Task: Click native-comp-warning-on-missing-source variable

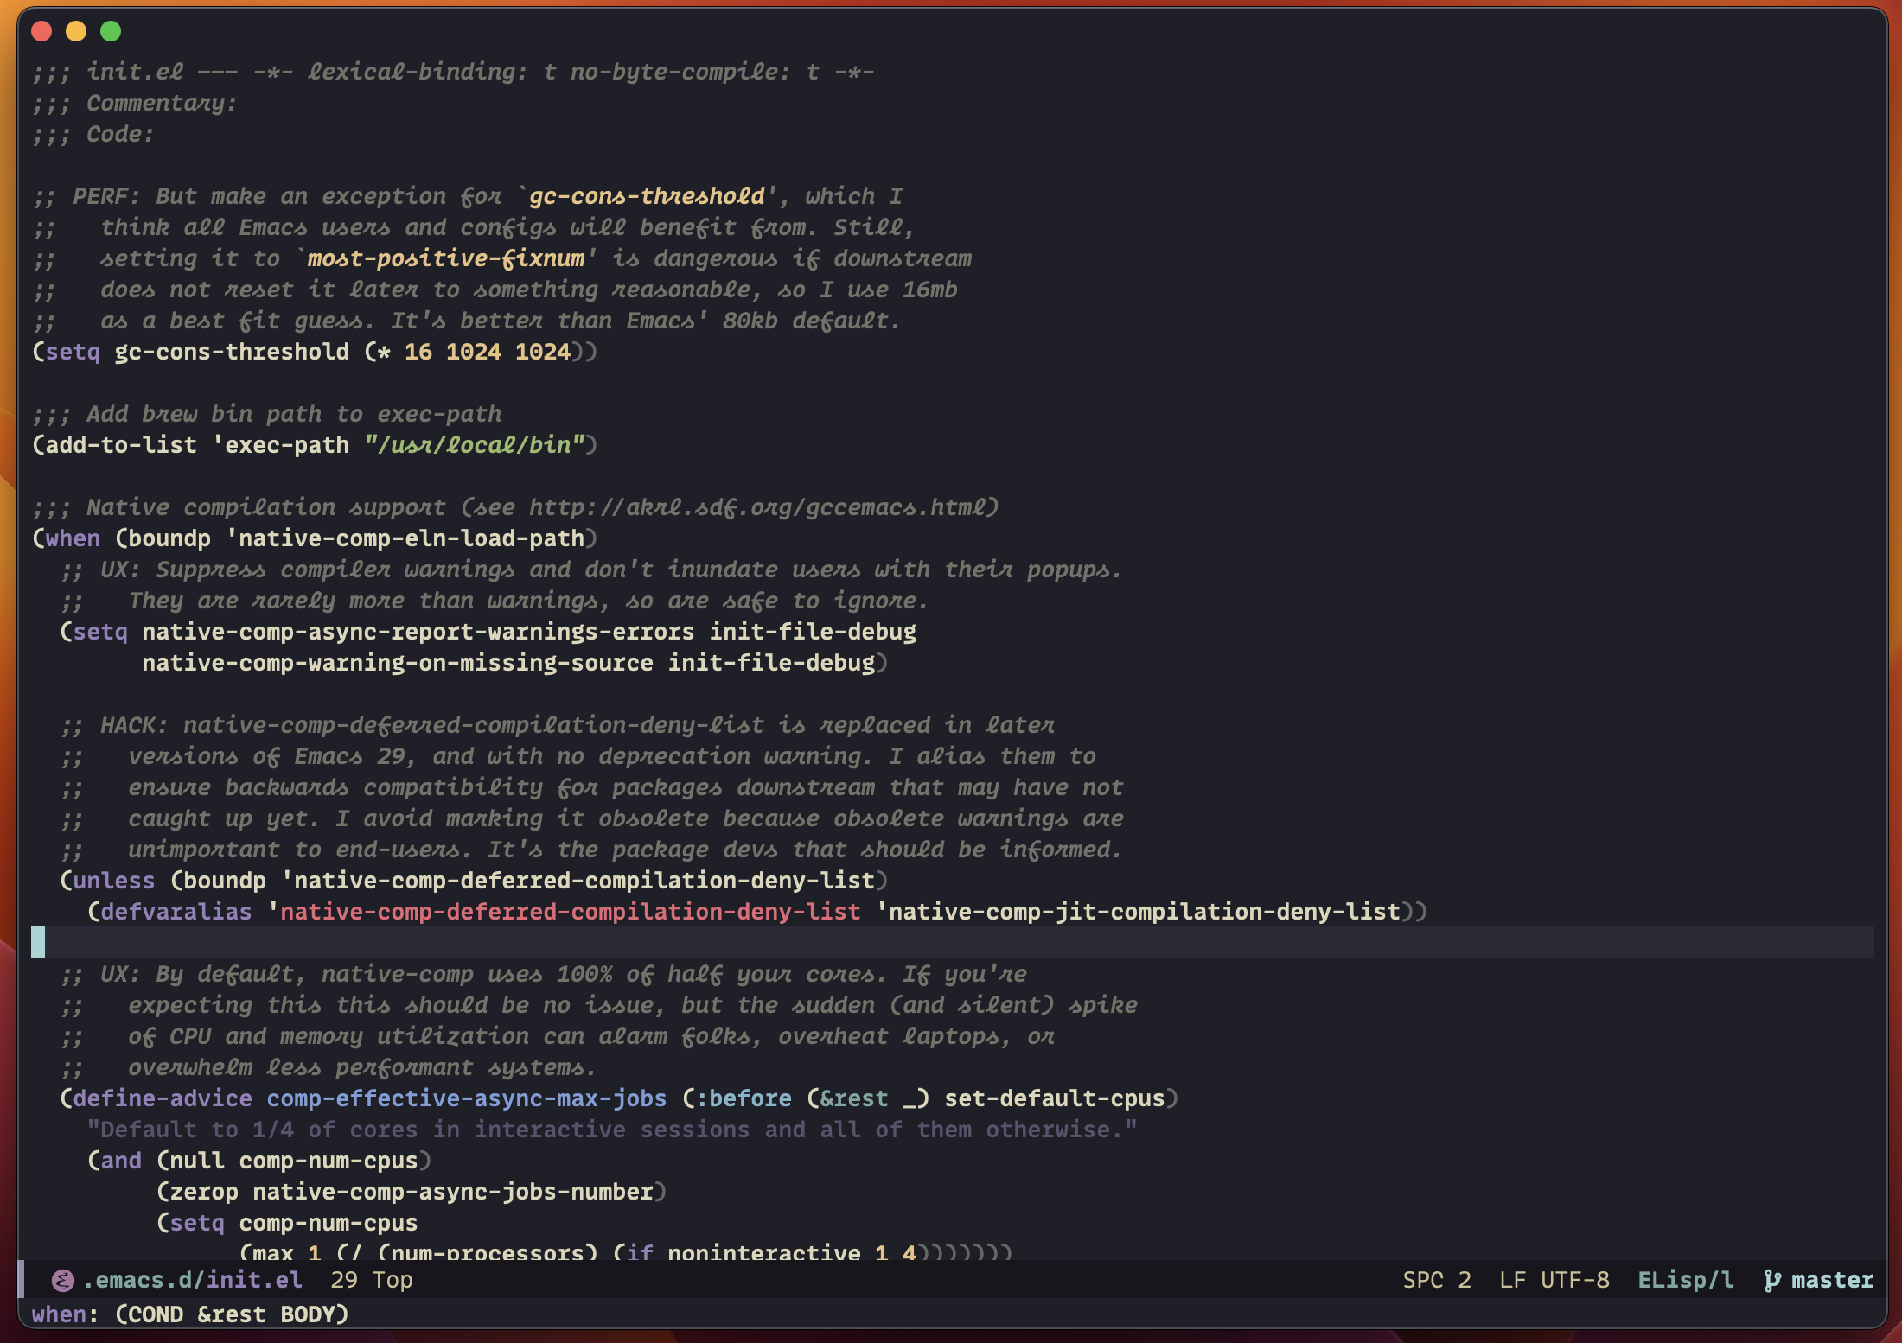Action: (398, 663)
